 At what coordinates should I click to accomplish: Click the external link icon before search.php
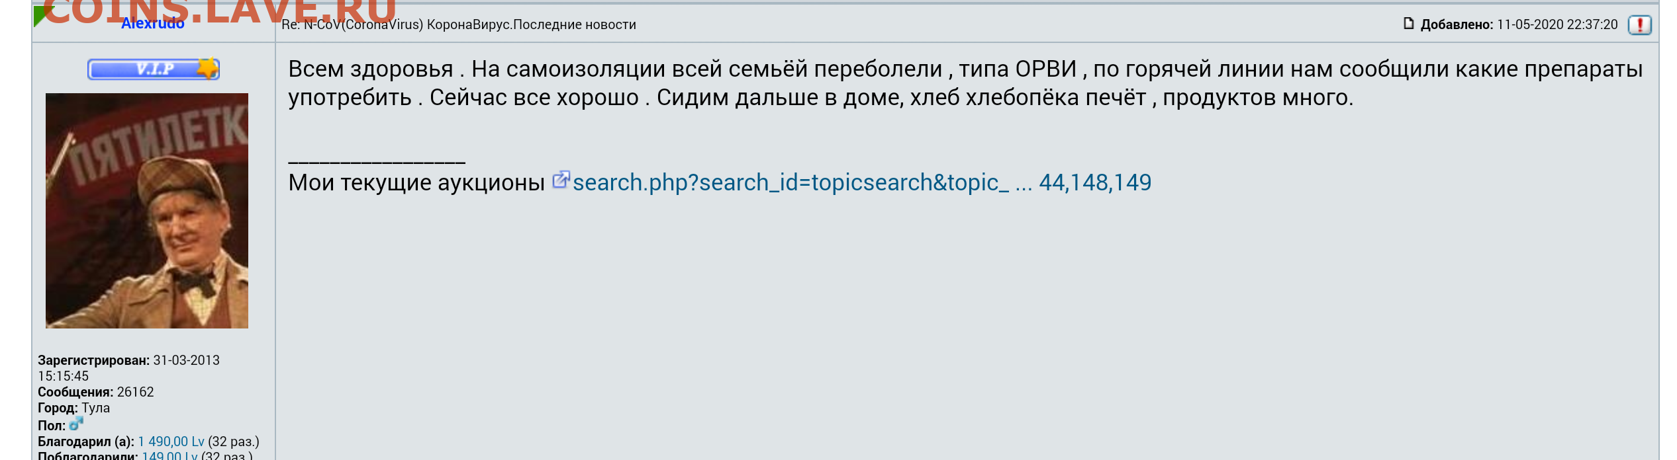(x=561, y=180)
